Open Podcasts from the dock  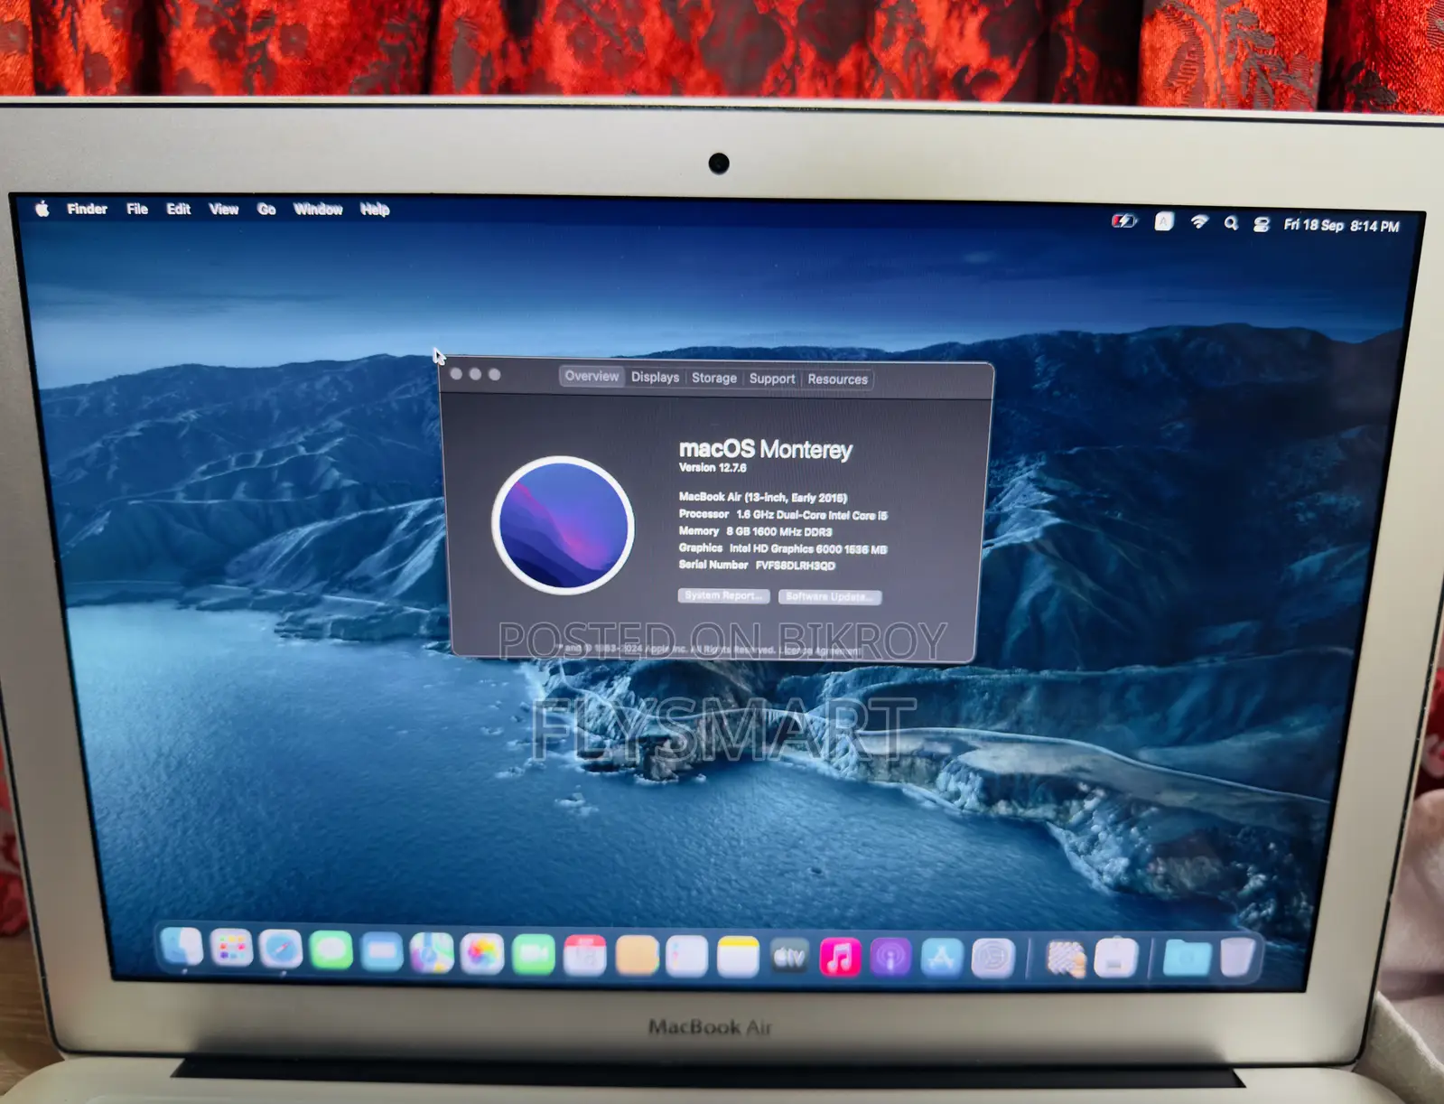890,958
